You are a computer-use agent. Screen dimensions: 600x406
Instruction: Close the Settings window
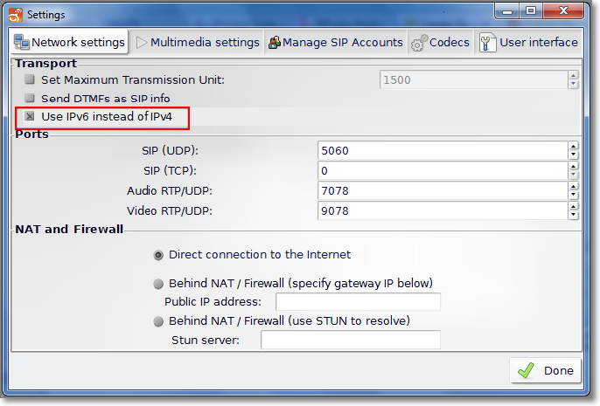tap(563, 11)
